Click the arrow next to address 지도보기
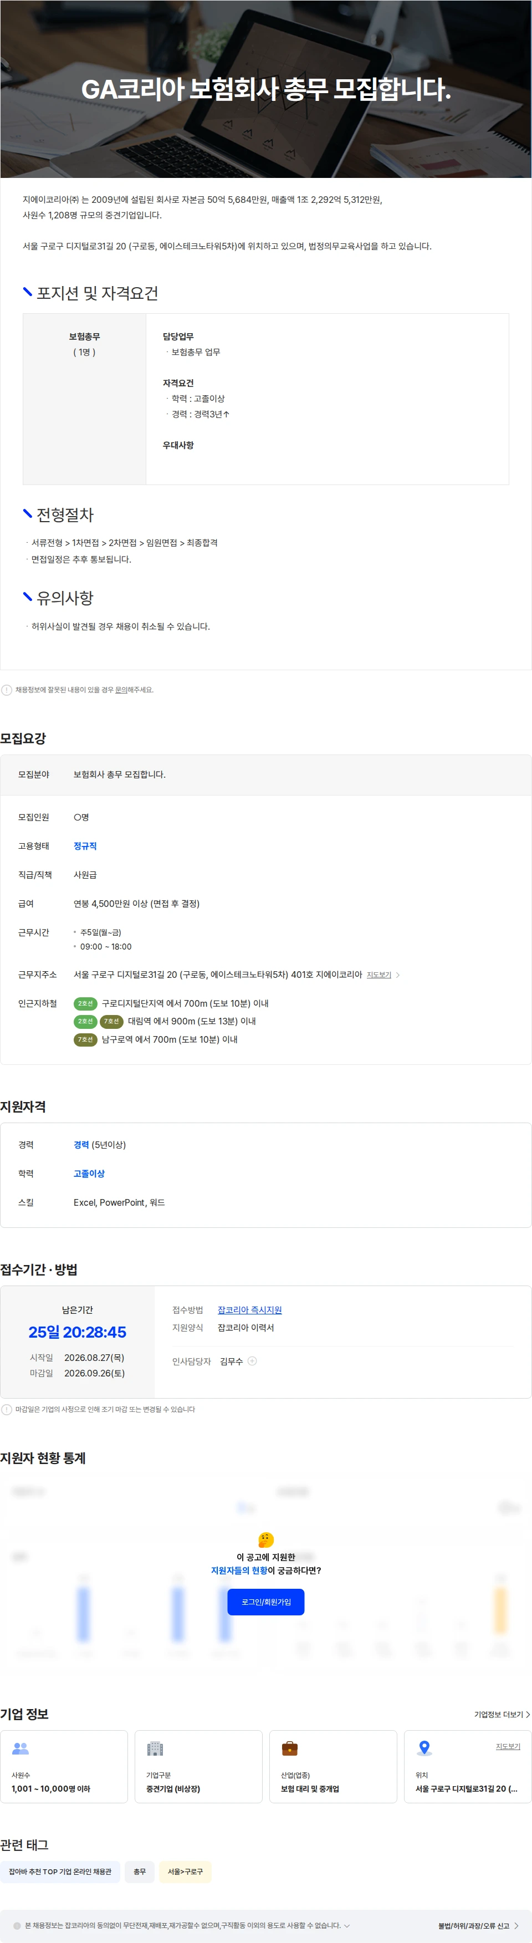 point(398,975)
